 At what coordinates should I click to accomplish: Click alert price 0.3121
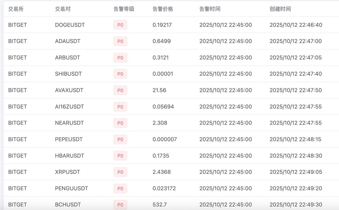pos(161,58)
